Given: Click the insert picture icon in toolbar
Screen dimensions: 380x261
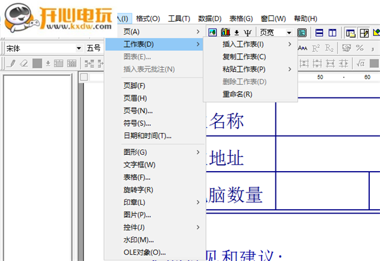Looking at the screenshot, I should (x=212, y=32).
